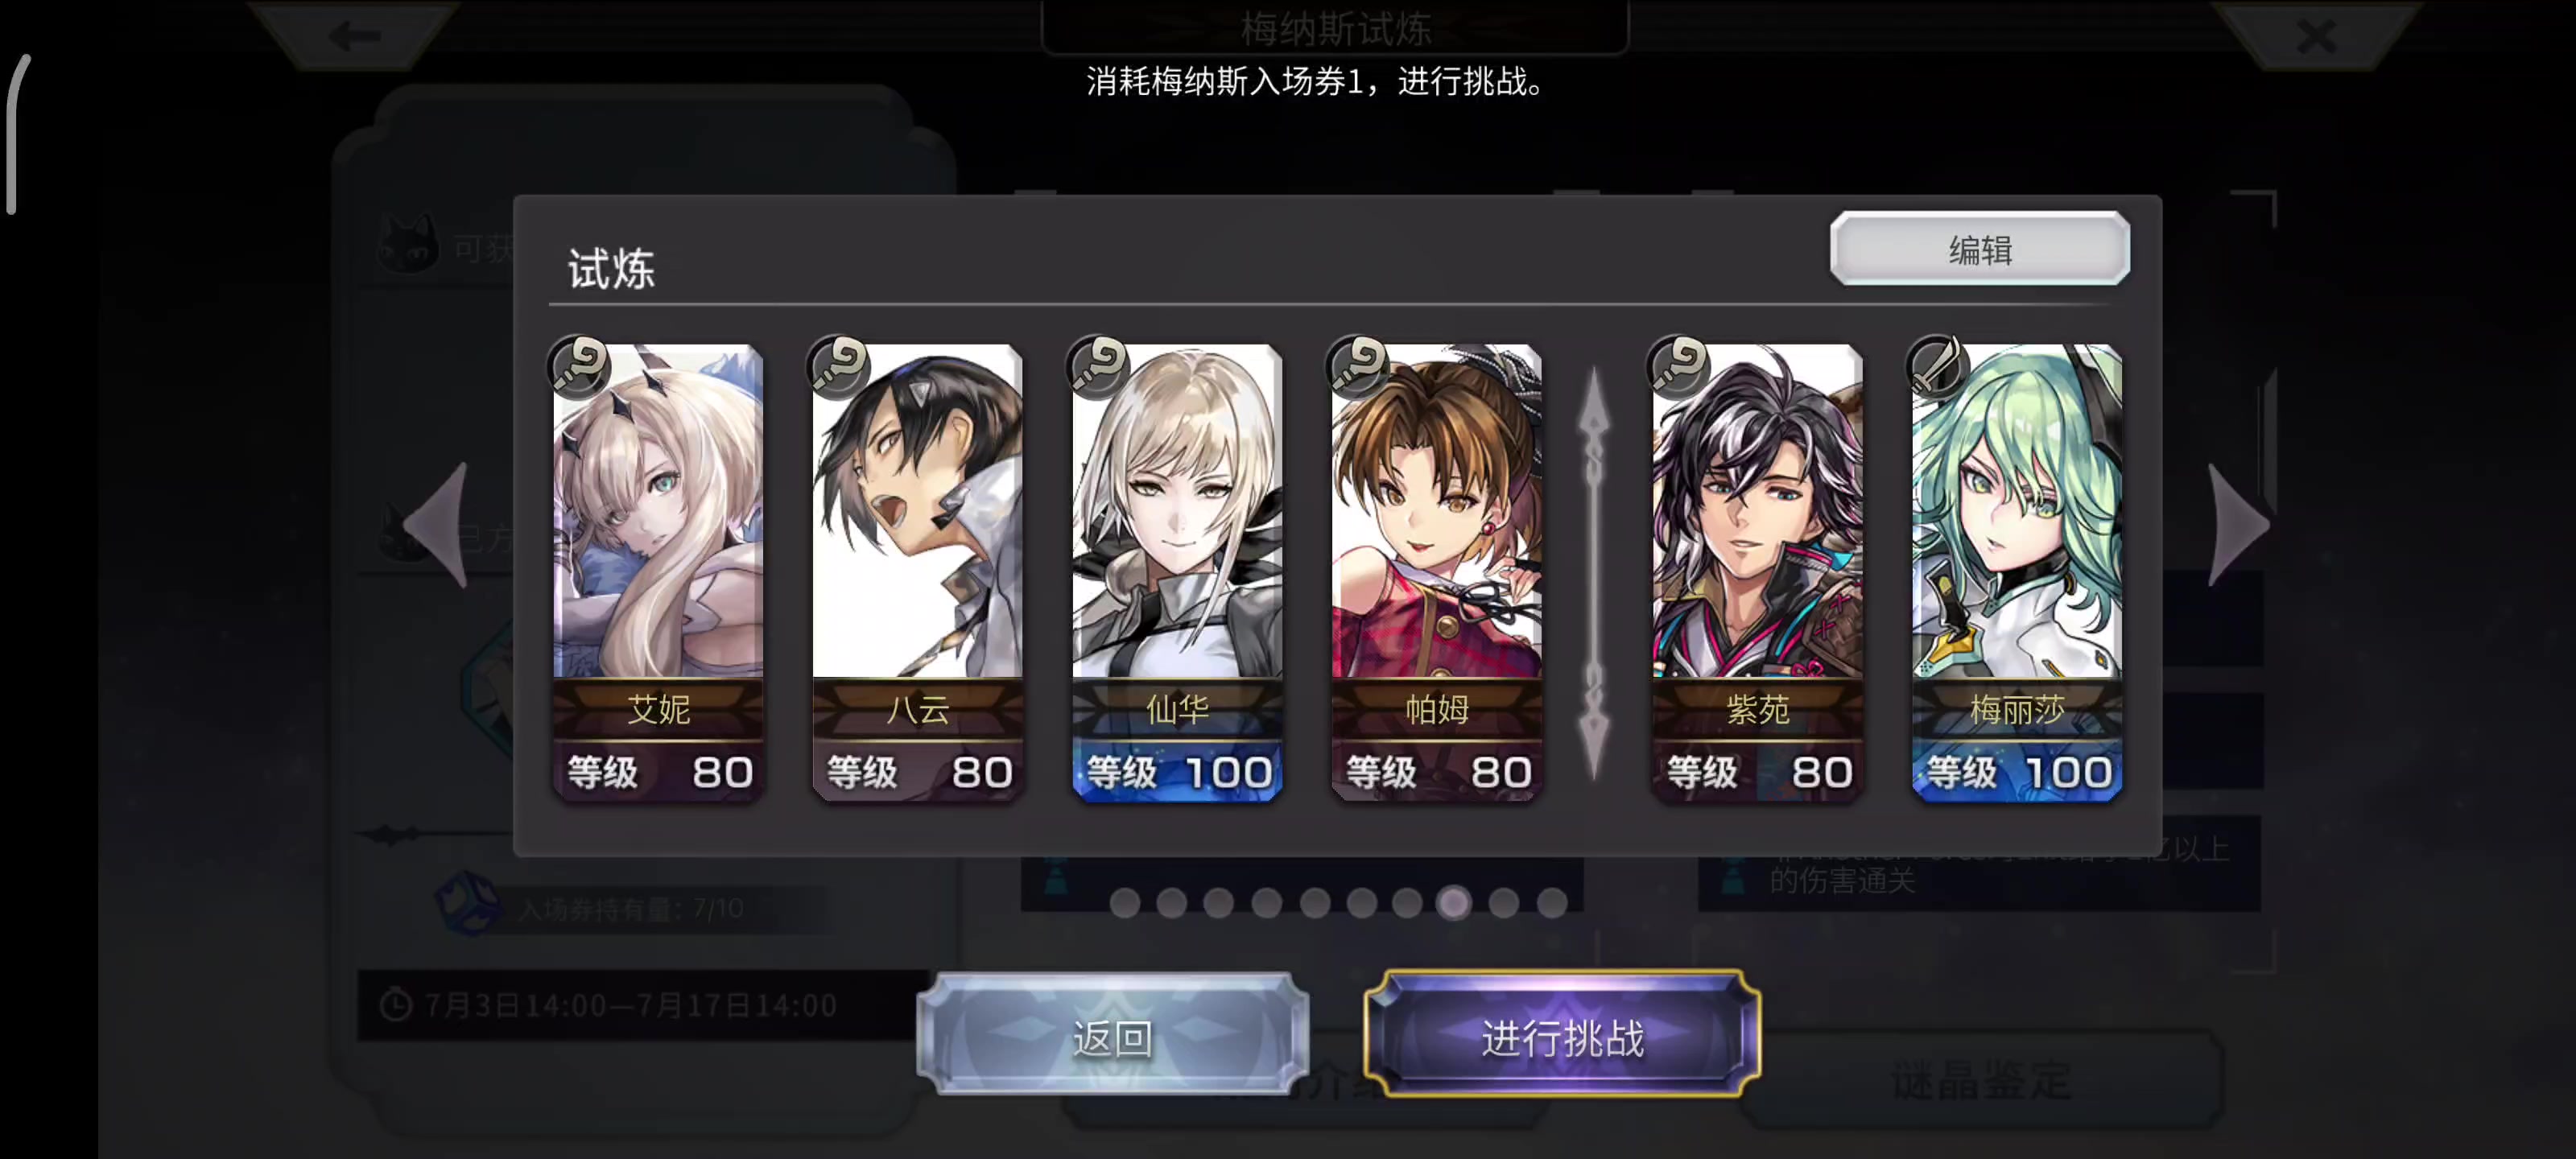Image resolution: width=2576 pixels, height=1159 pixels.
Task: Click the divider between front and reserve members
Action: click(1594, 574)
